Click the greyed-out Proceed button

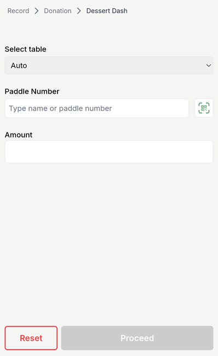[x=137, y=338]
